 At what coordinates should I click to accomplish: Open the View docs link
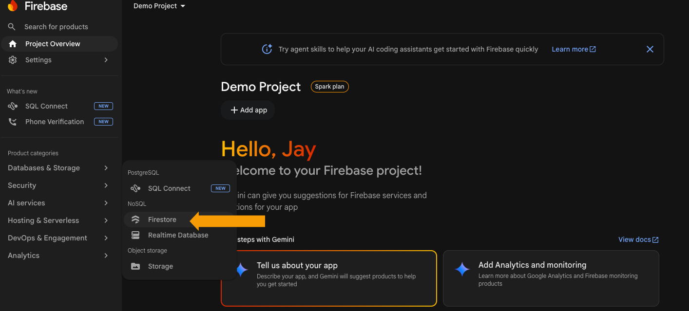click(638, 239)
